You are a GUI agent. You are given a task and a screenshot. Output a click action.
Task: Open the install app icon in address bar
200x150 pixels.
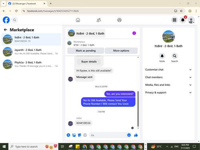[176, 11]
